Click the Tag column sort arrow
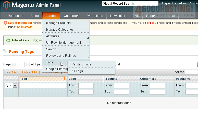 64,79
